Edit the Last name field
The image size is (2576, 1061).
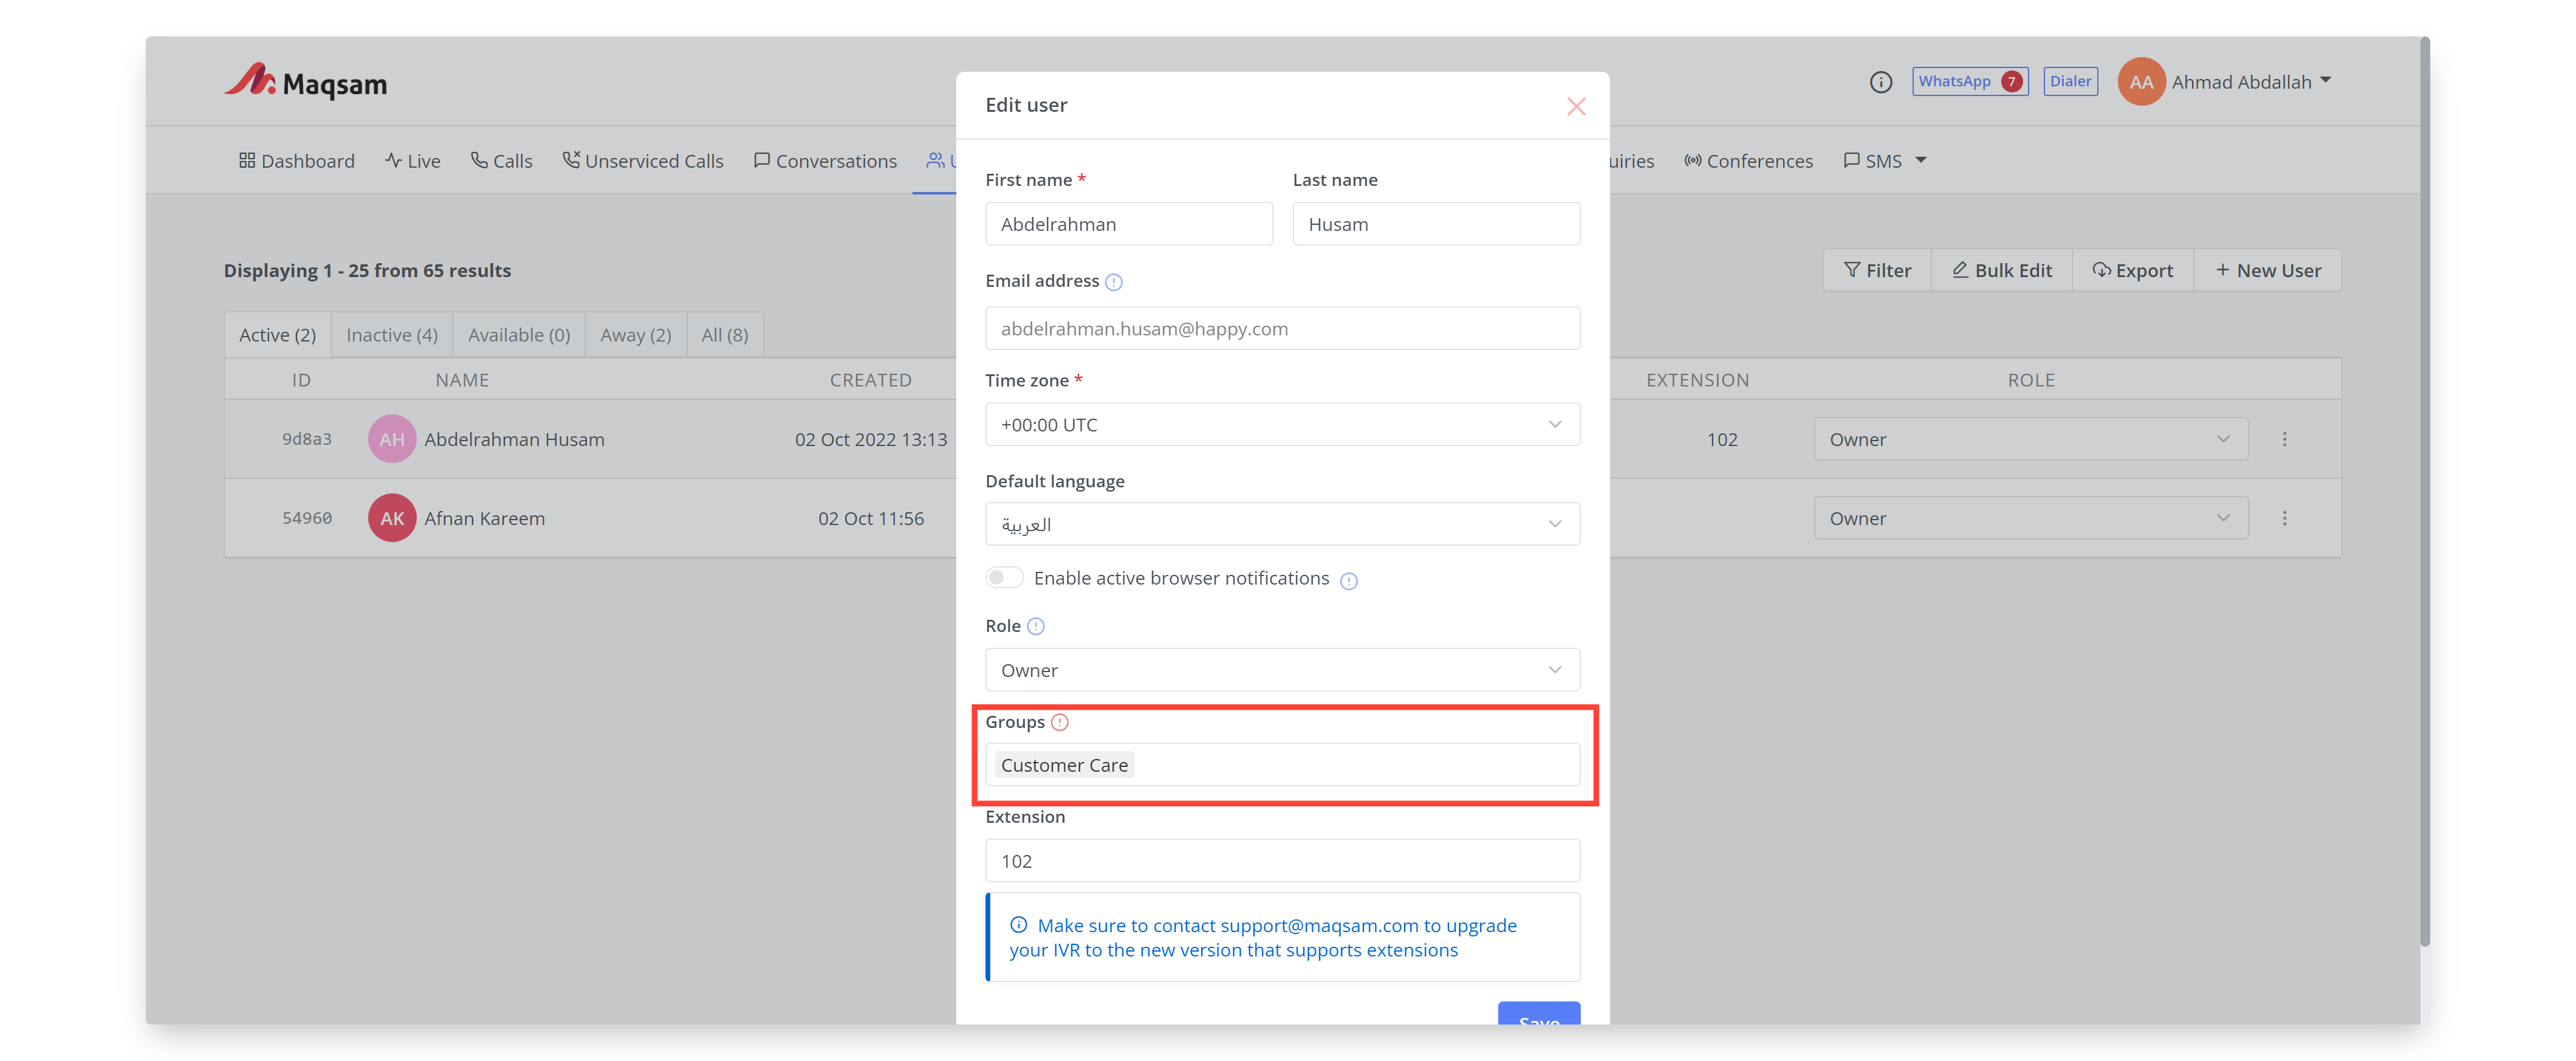(1436, 224)
